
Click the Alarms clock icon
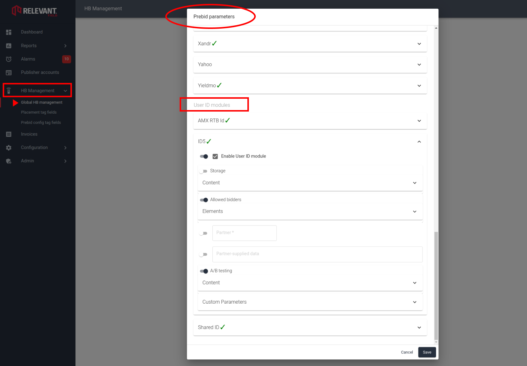click(x=9, y=59)
